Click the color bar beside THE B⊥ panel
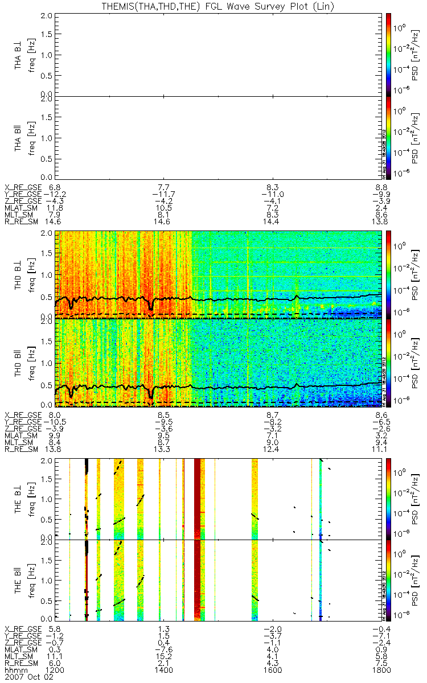Viewport: 427px width, 683px height. coord(389,498)
